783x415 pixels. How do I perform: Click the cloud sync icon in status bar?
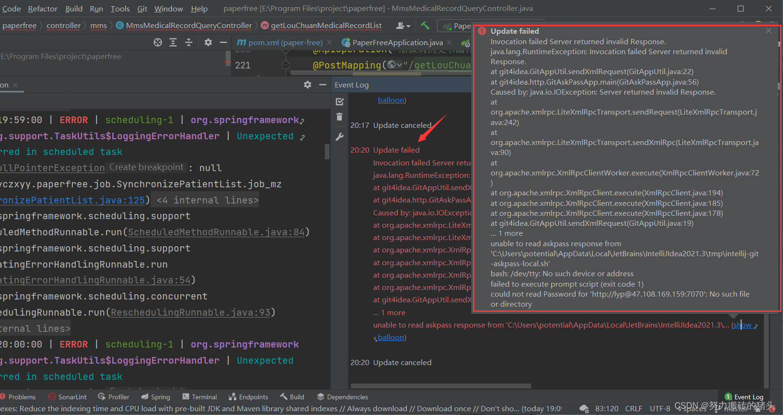[x=584, y=409]
